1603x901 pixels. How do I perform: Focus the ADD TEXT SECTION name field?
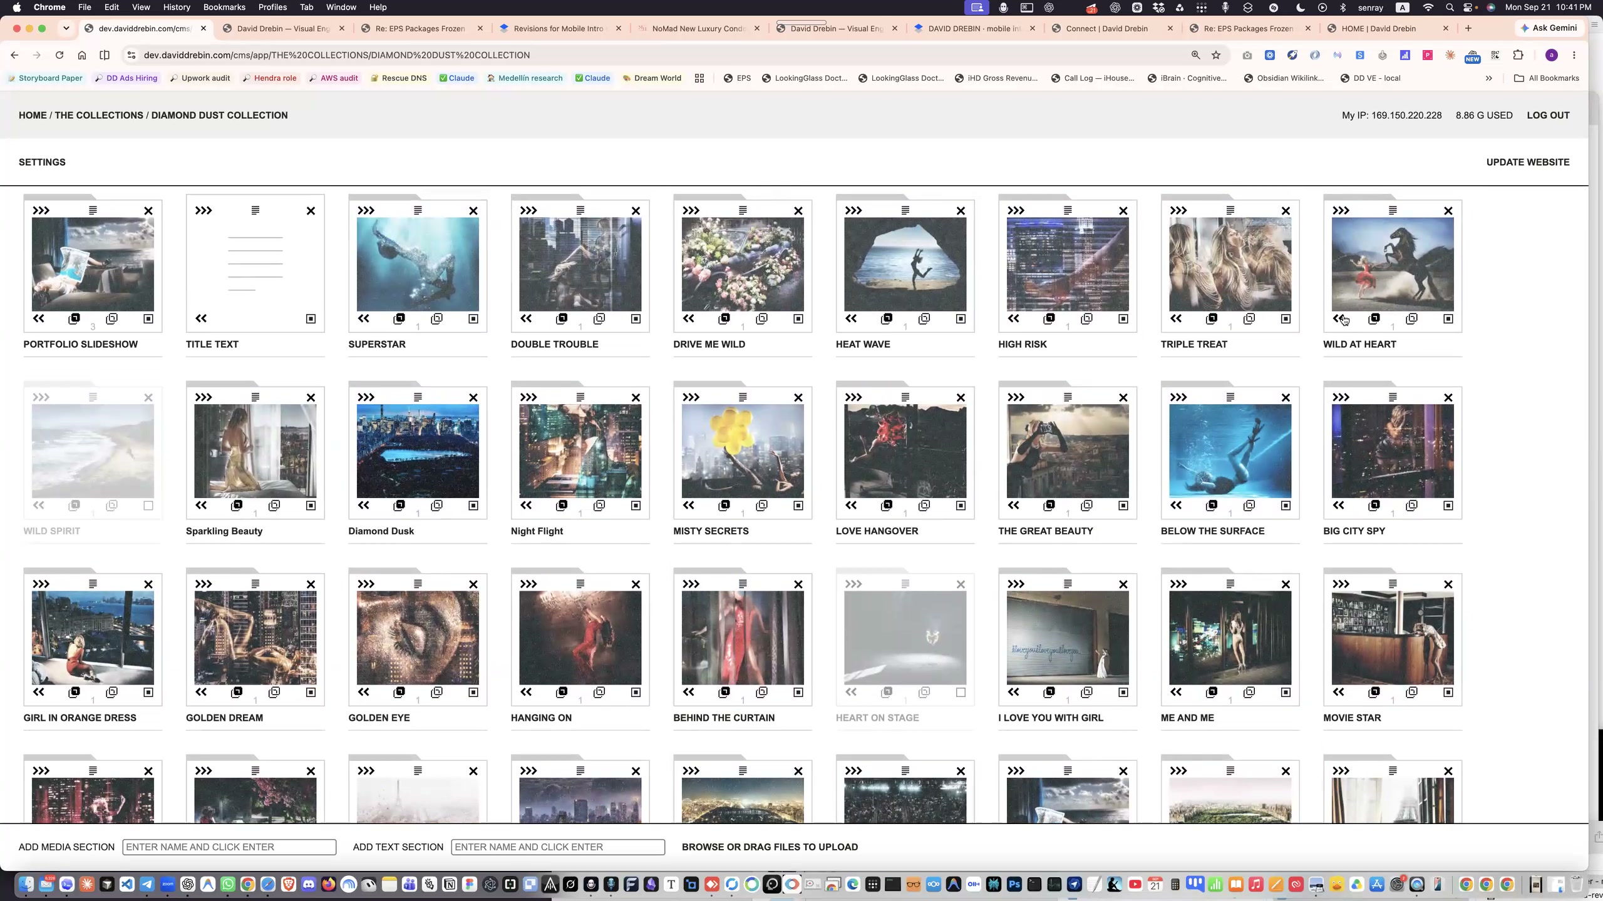tap(558, 847)
